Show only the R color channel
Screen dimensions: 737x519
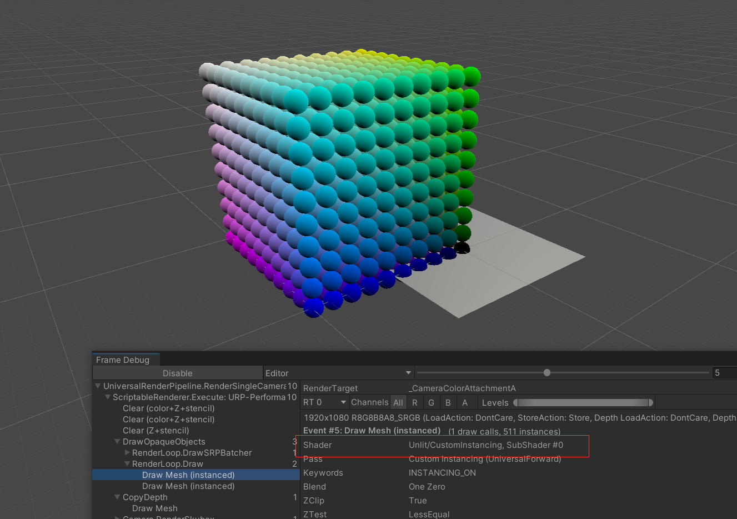click(415, 402)
